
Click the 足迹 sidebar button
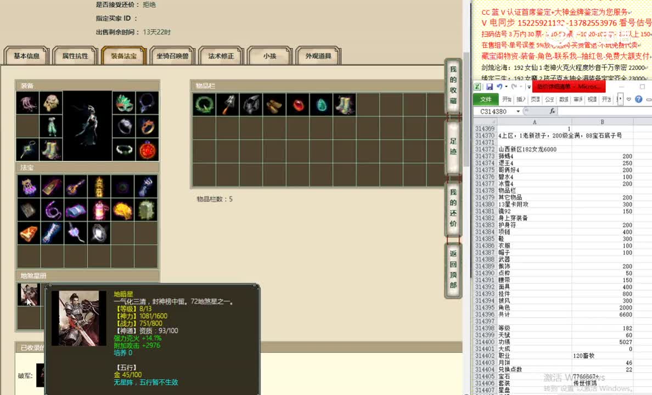(x=453, y=145)
